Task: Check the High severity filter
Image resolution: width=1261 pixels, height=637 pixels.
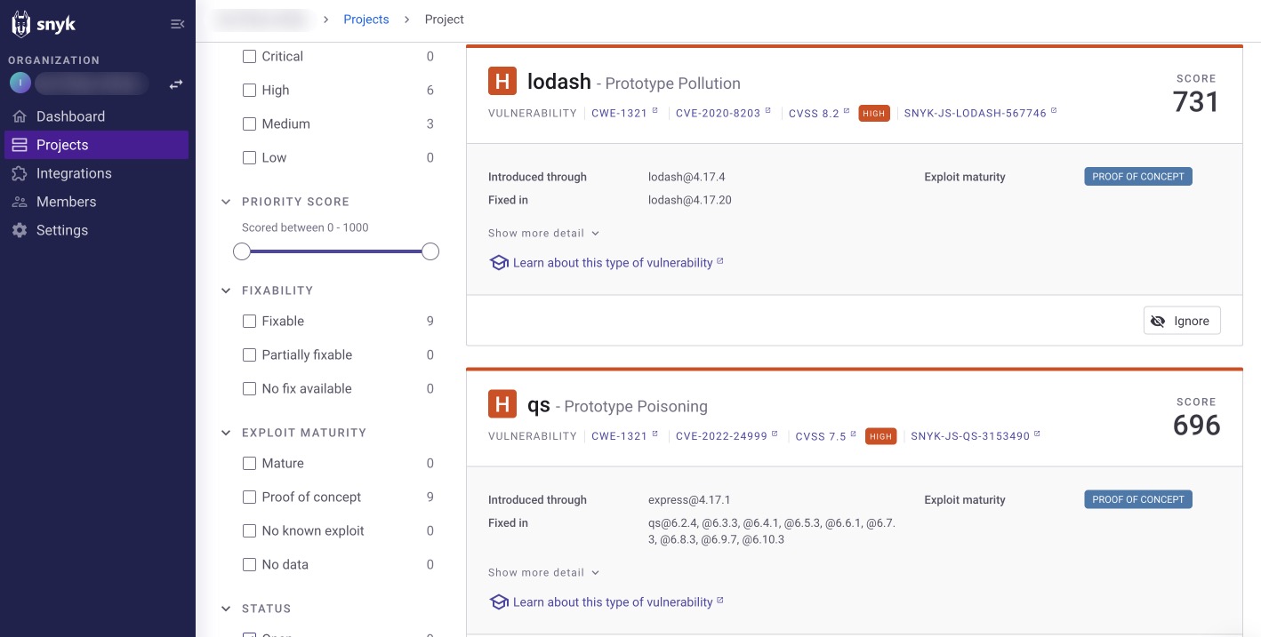Action: (x=250, y=90)
